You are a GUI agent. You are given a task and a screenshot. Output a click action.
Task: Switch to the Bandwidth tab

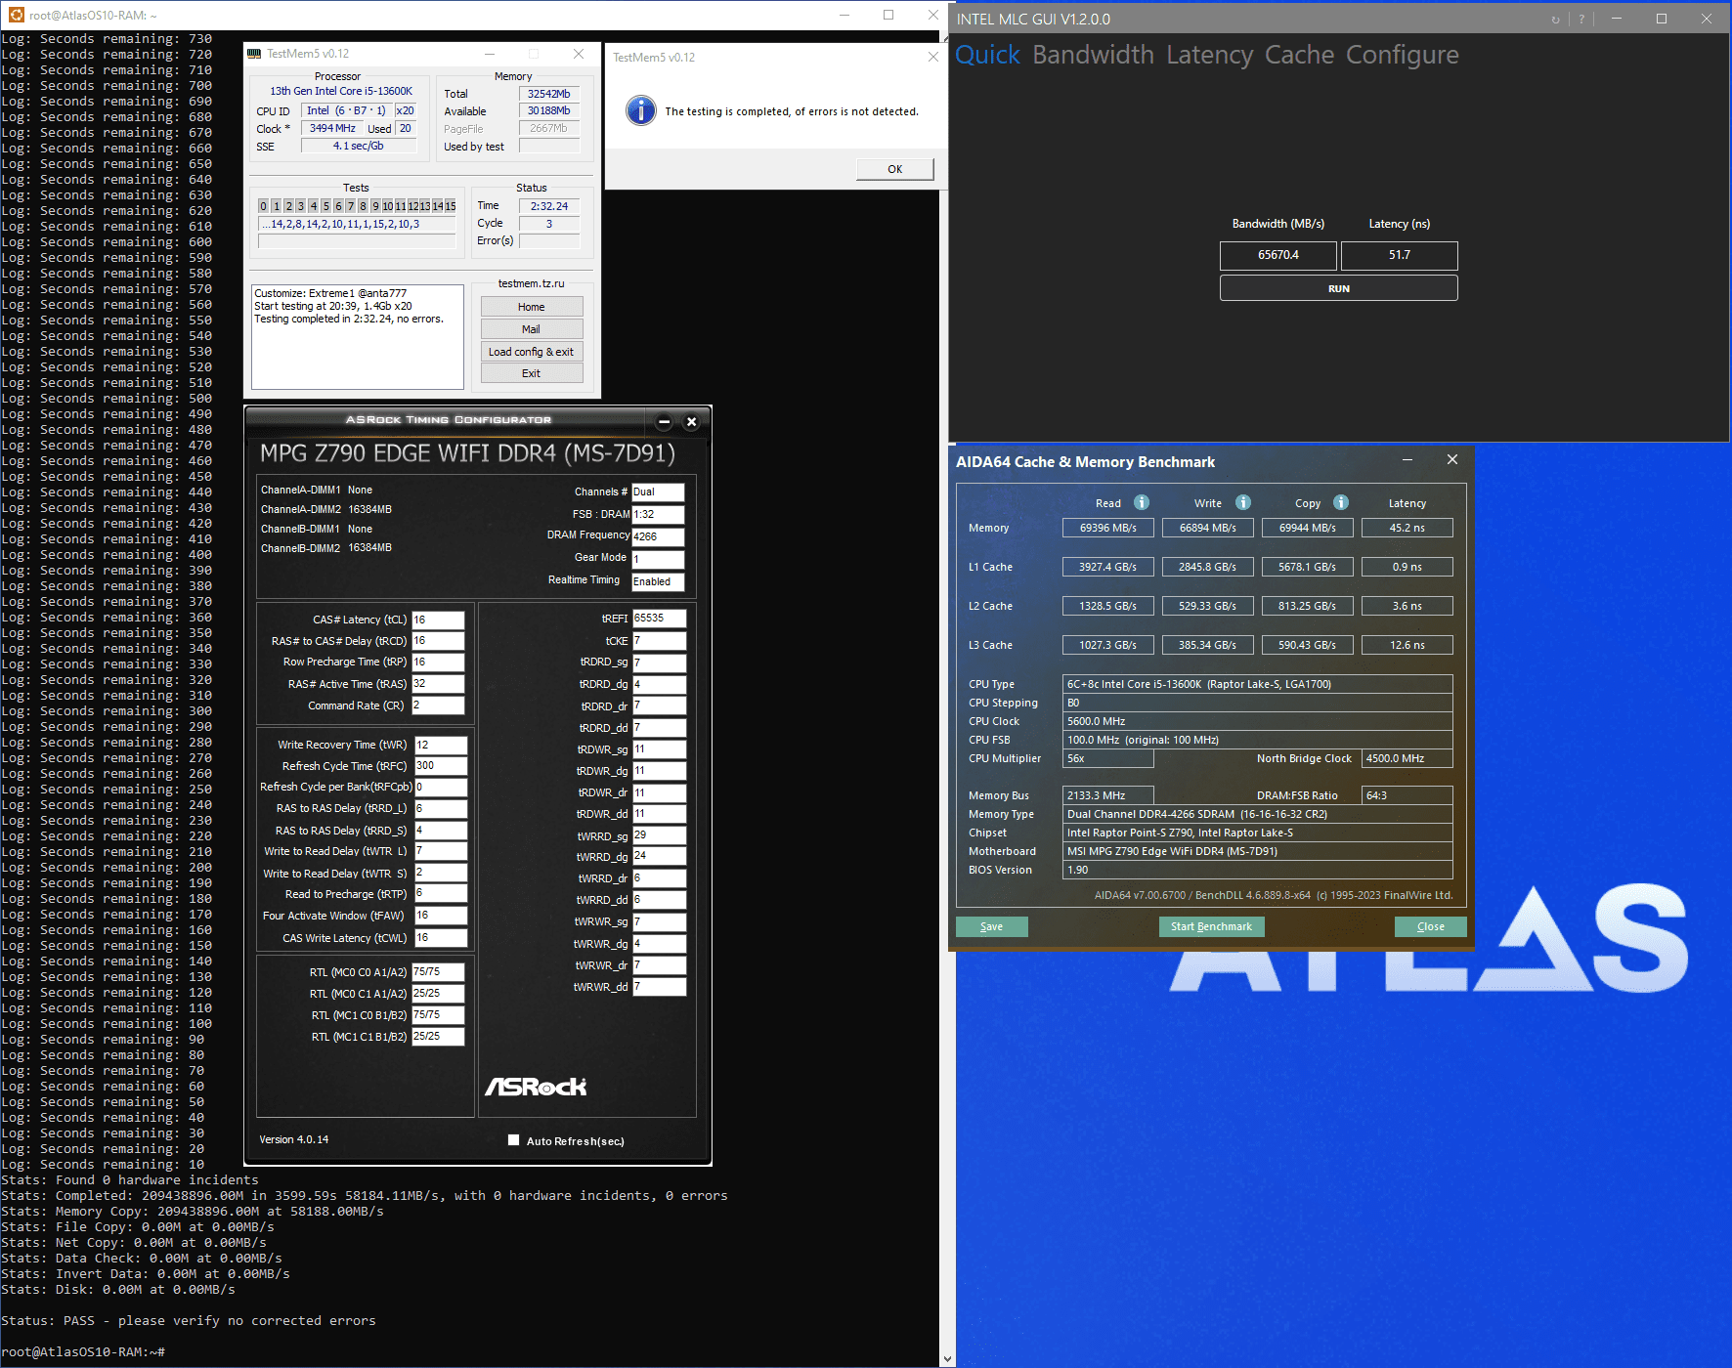[1093, 55]
